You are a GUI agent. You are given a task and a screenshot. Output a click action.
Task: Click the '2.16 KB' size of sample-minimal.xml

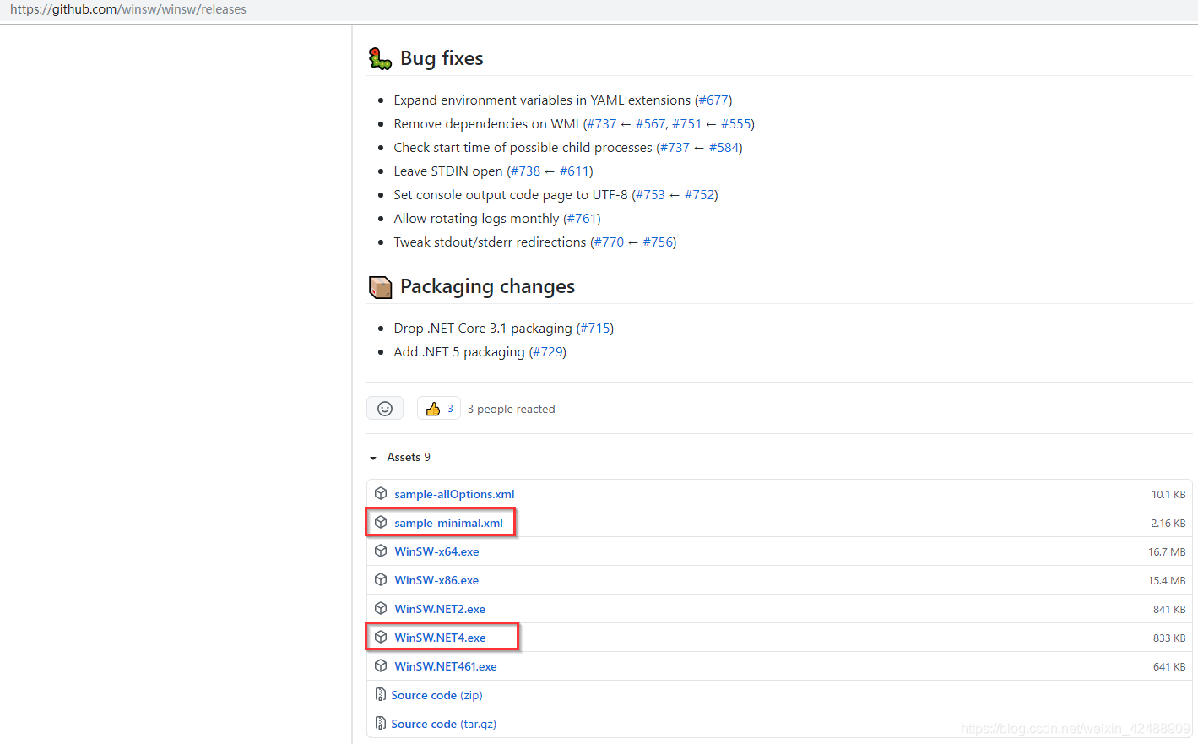[x=1168, y=523]
